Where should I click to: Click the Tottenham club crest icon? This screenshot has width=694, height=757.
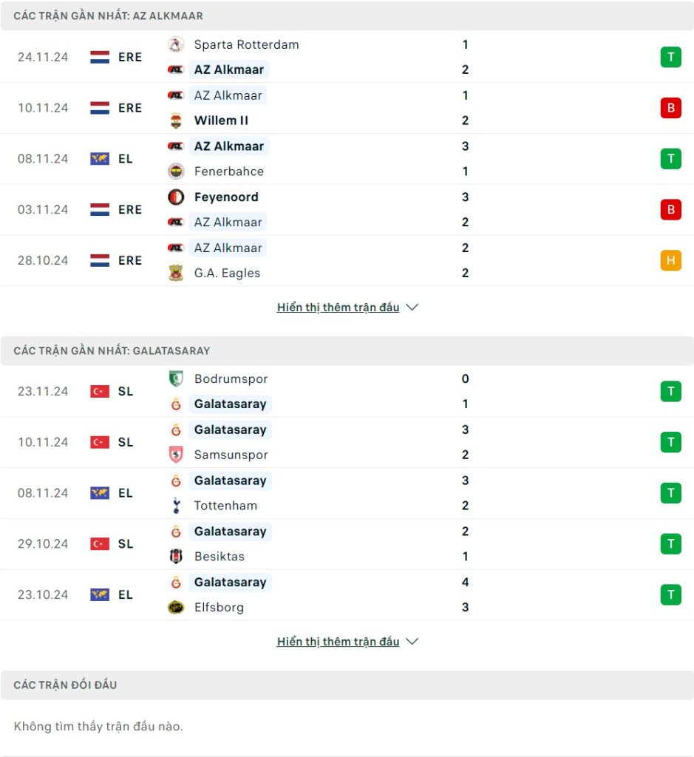(x=176, y=506)
